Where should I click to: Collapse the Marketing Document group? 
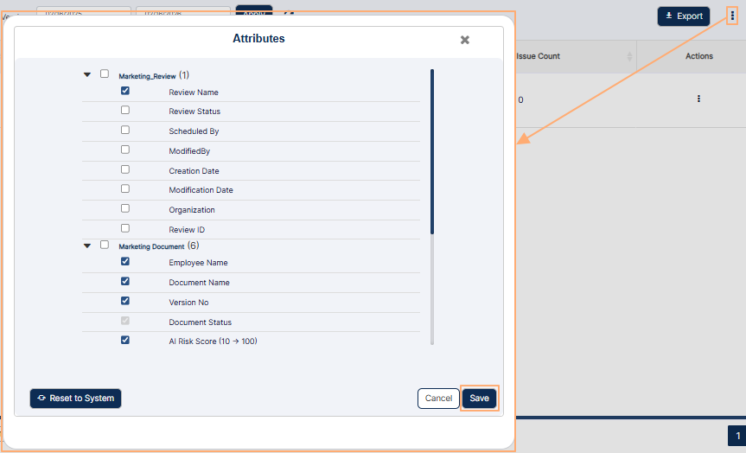(x=87, y=246)
